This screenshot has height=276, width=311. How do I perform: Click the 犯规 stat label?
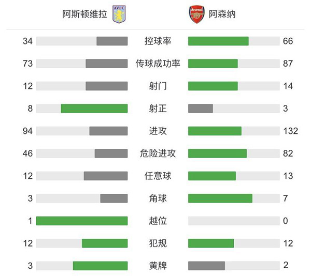[x=158, y=243]
